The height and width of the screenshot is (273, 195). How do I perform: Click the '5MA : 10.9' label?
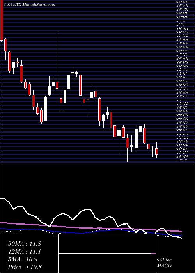point(23,259)
